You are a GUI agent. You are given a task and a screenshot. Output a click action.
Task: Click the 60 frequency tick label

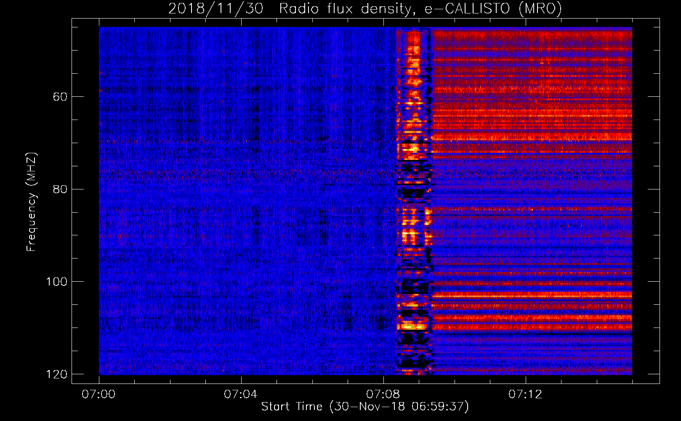coord(60,97)
